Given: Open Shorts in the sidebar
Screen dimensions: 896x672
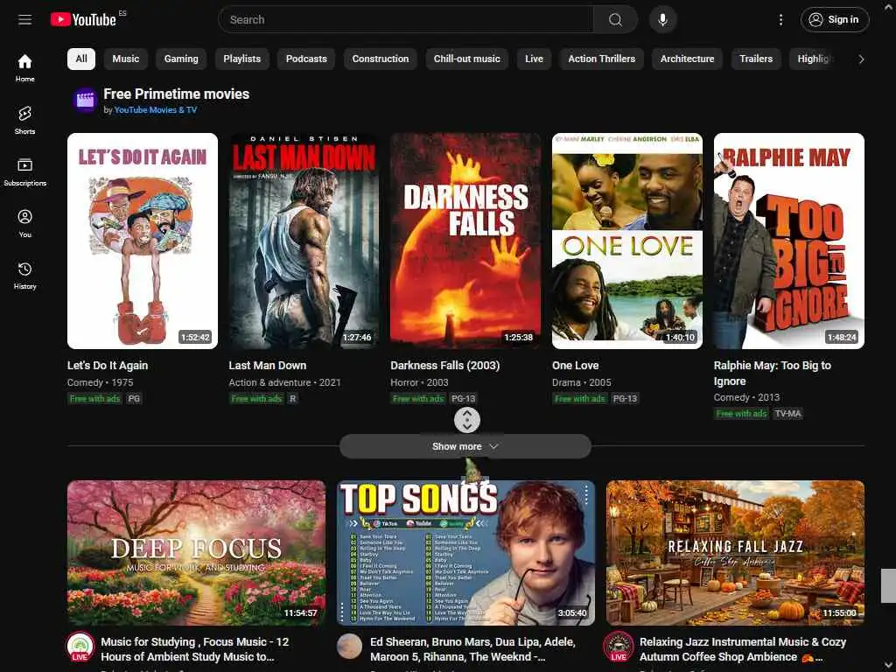Looking at the screenshot, I should pyautogui.click(x=24, y=121).
